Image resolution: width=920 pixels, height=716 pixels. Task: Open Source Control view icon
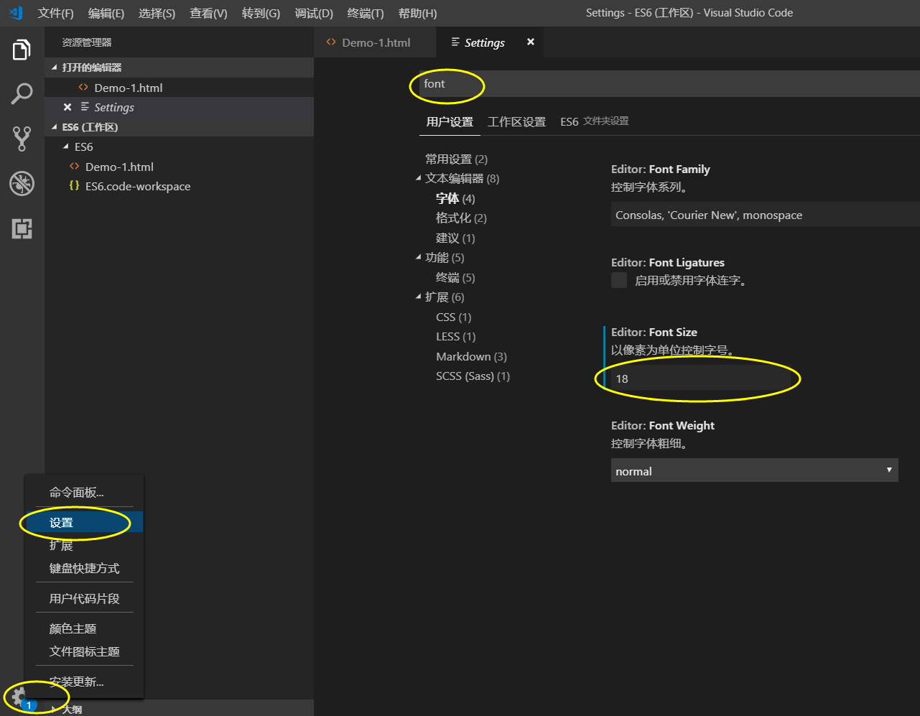pyautogui.click(x=22, y=139)
